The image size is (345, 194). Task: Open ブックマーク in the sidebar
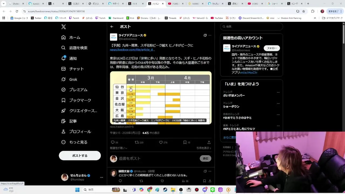pyautogui.click(x=76, y=100)
